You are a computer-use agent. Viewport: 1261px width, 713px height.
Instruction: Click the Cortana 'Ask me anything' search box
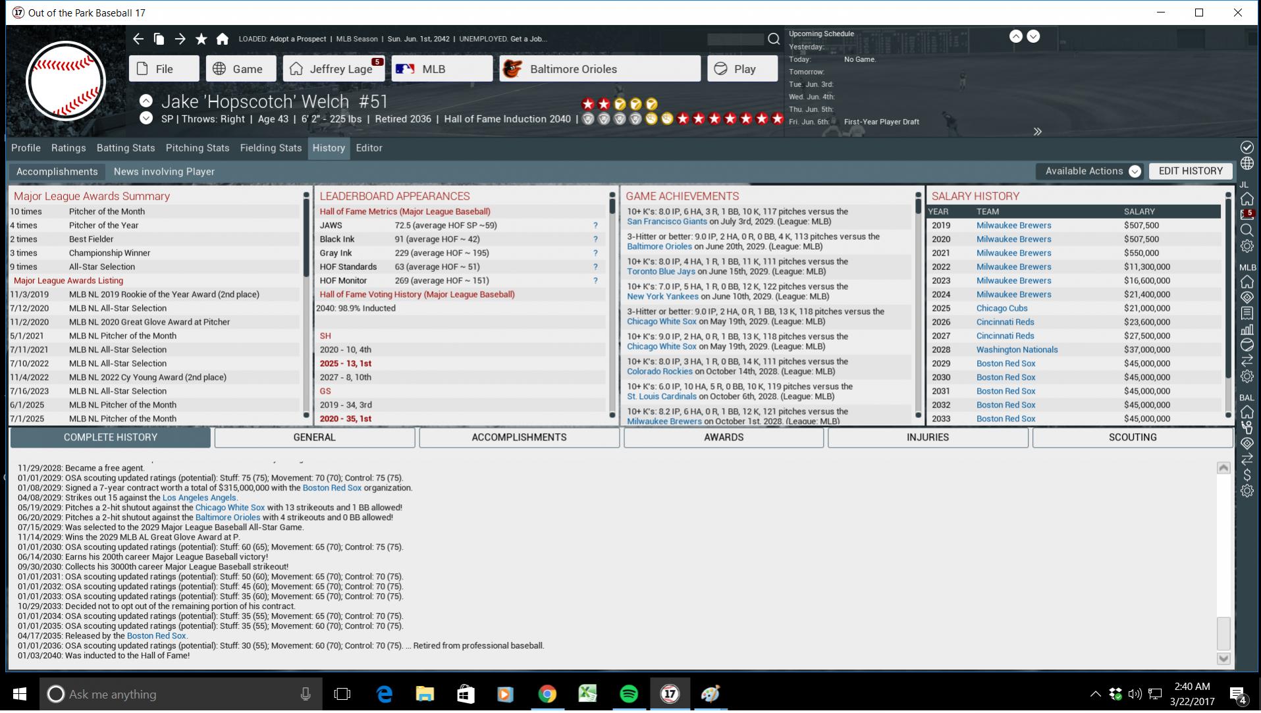tap(179, 694)
